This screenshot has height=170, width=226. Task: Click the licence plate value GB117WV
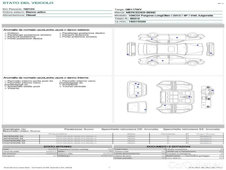coord(133,9)
